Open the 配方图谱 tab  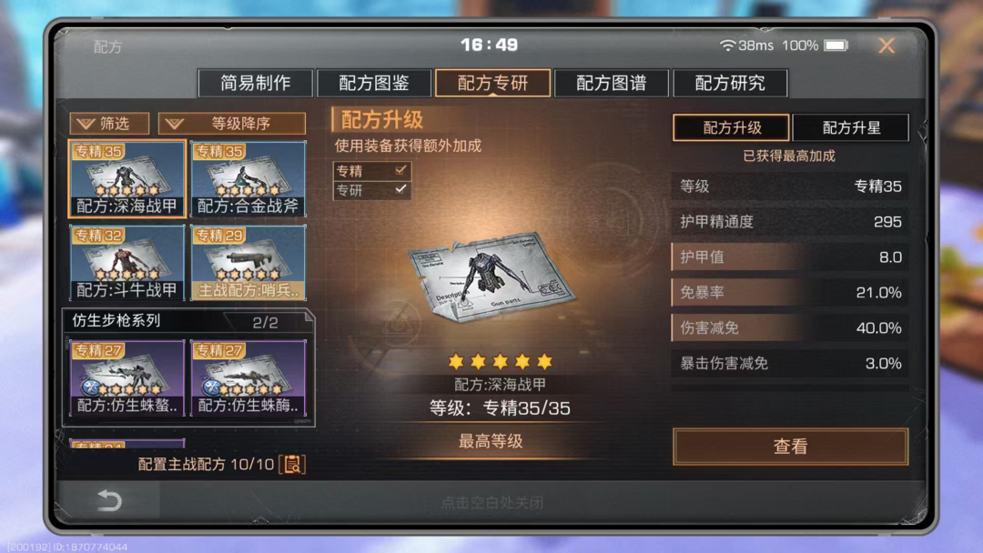coord(612,83)
